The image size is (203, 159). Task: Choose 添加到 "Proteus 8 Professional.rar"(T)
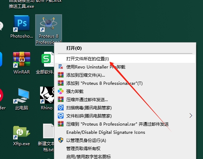125,83
